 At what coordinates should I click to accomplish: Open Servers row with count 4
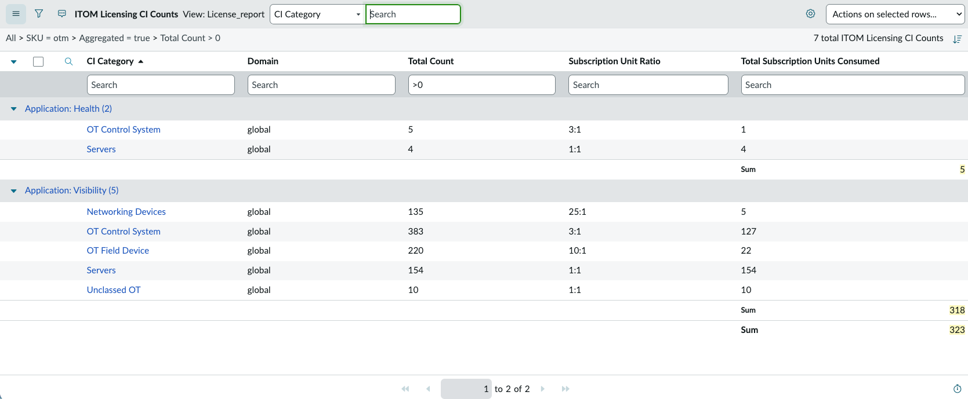[x=101, y=149]
